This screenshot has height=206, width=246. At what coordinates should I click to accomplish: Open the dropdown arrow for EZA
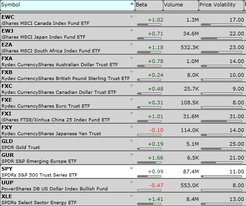132,44
